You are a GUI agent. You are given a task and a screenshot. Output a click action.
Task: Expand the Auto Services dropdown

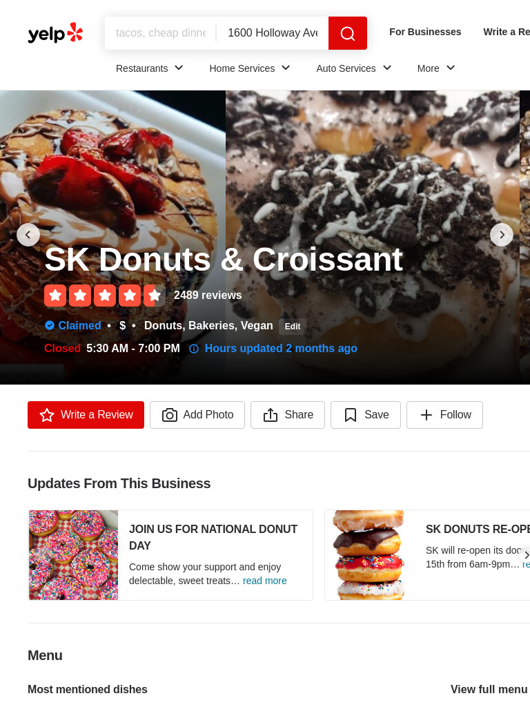click(x=354, y=68)
